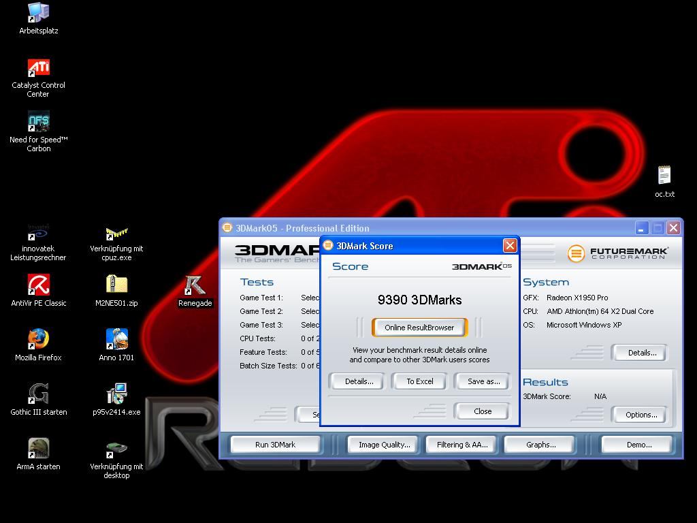Launch the Demo... button
This screenshot has width=697, height=523.
click(638, 445)
